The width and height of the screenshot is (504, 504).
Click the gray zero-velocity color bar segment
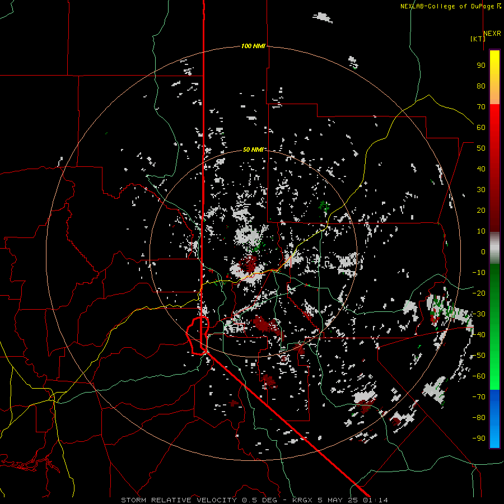click(494, 248)
